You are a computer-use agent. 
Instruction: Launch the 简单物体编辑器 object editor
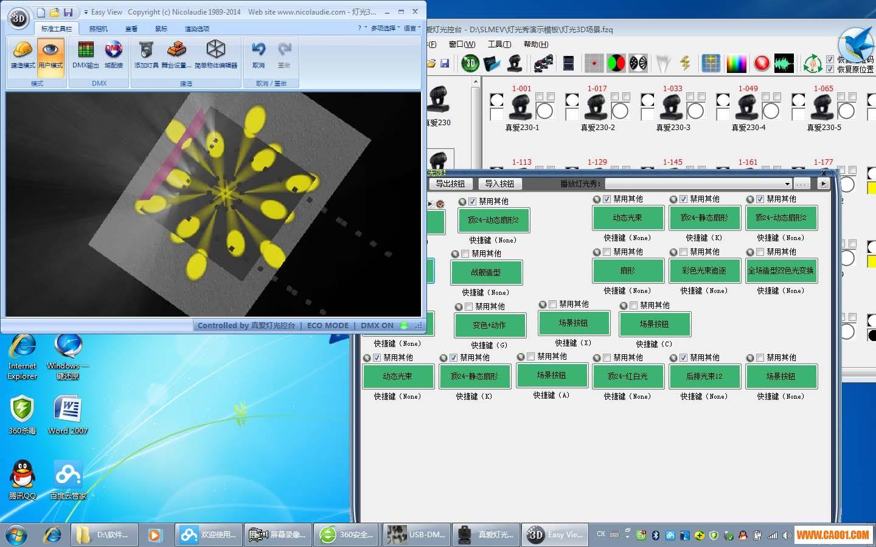coord(216,55)
